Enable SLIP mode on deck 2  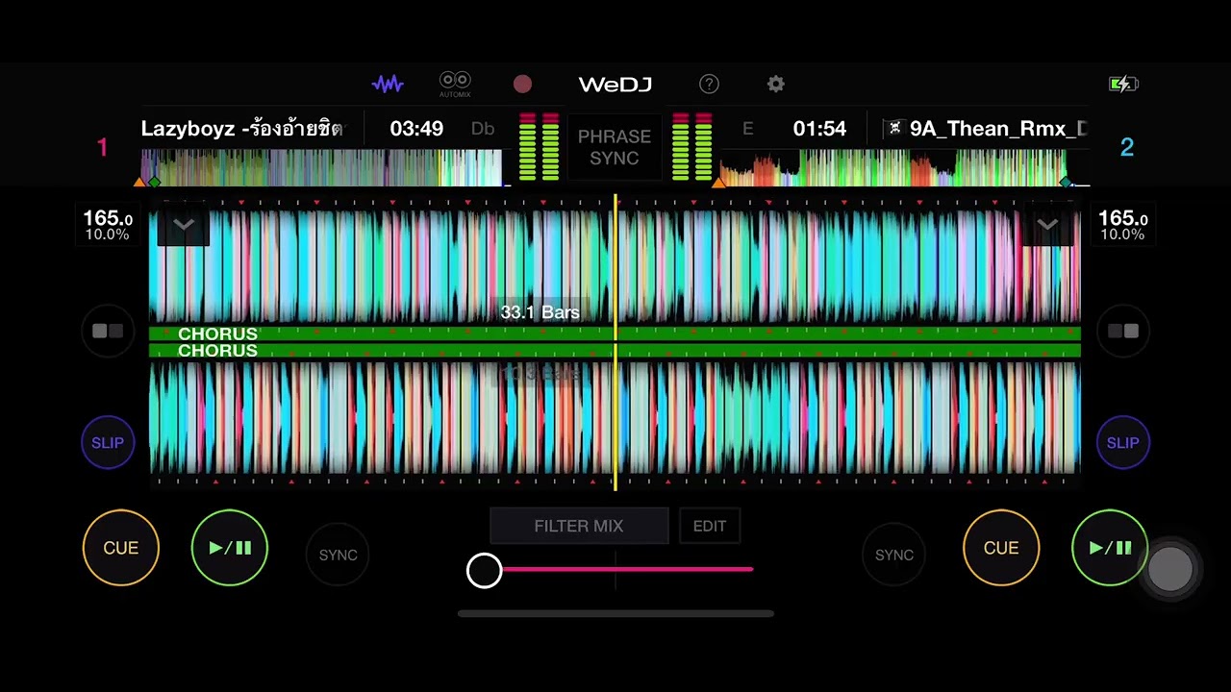coord(1123,443)
